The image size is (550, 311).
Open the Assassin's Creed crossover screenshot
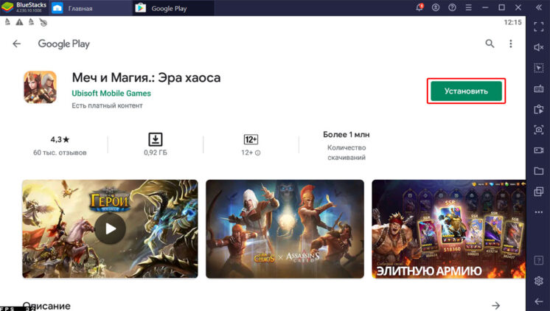pyautogui.click(x=285, y=229)
